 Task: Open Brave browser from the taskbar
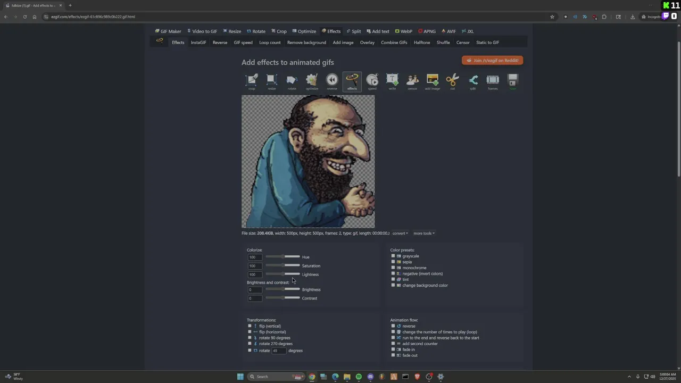click(x=417, y=377)
